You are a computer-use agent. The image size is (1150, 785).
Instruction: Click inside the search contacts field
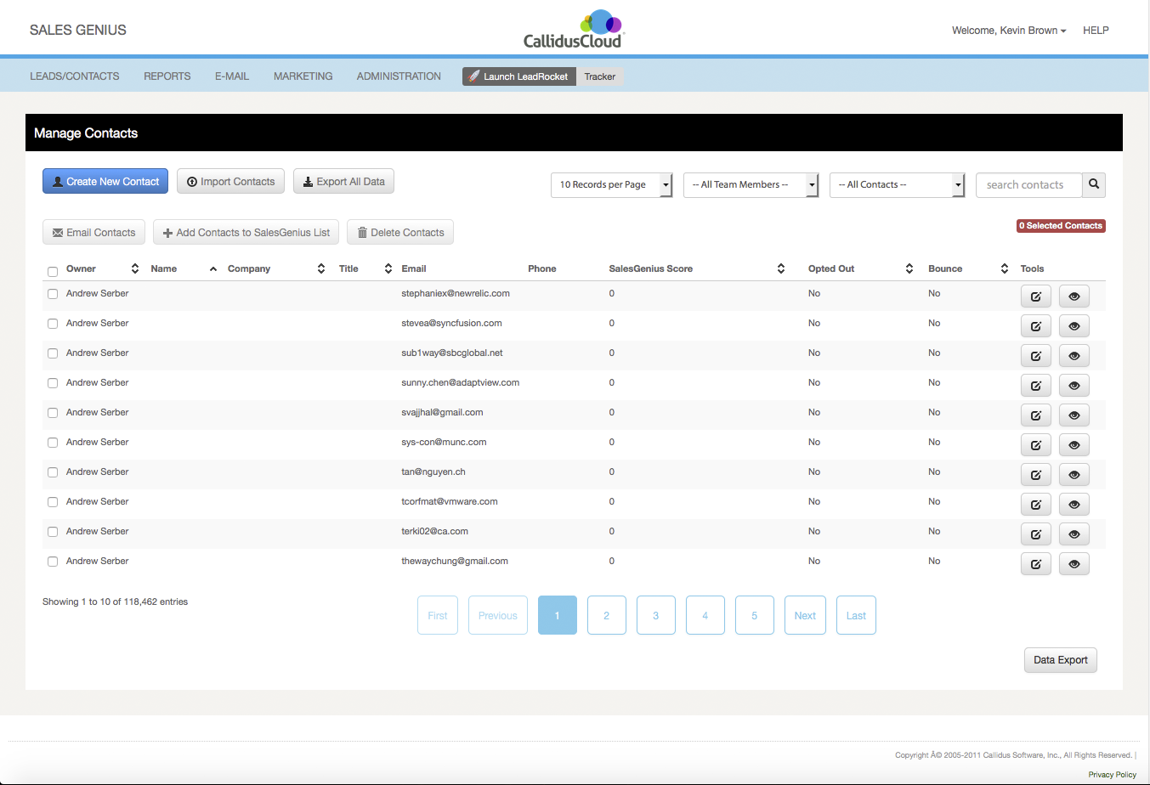[1028, 184]
